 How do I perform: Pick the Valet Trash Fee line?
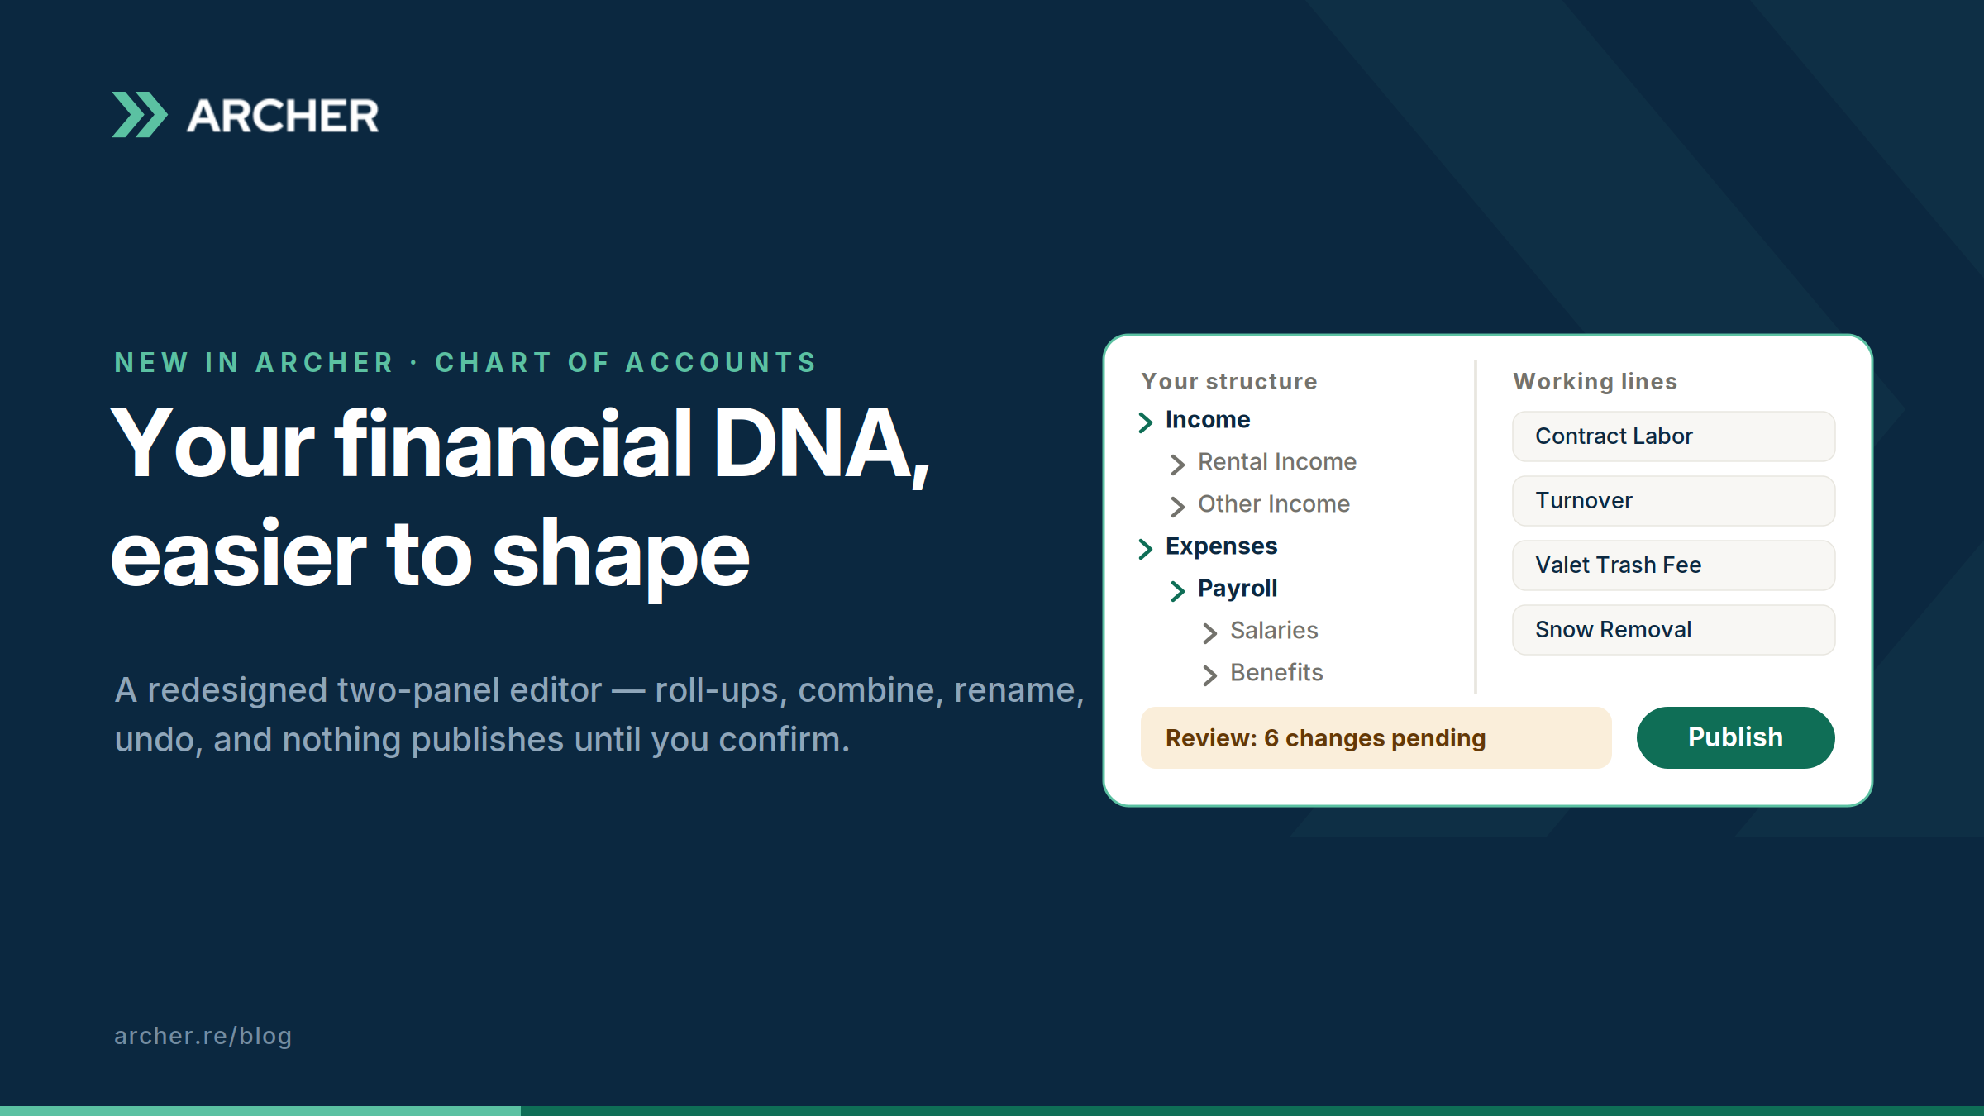click(x=1674, y=565)
